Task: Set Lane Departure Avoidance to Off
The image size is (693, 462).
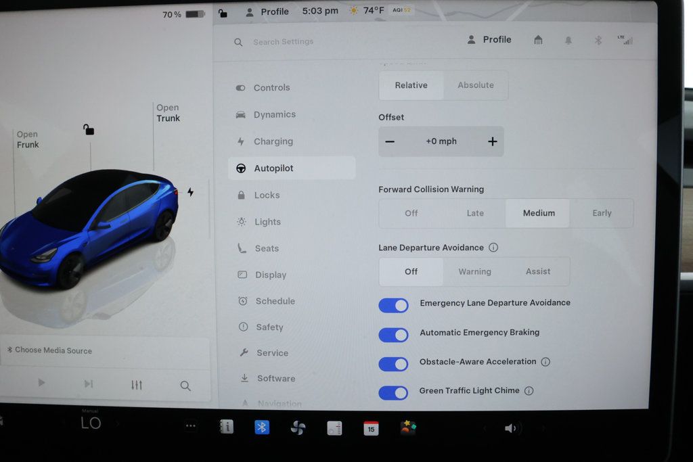Action: 411,272
